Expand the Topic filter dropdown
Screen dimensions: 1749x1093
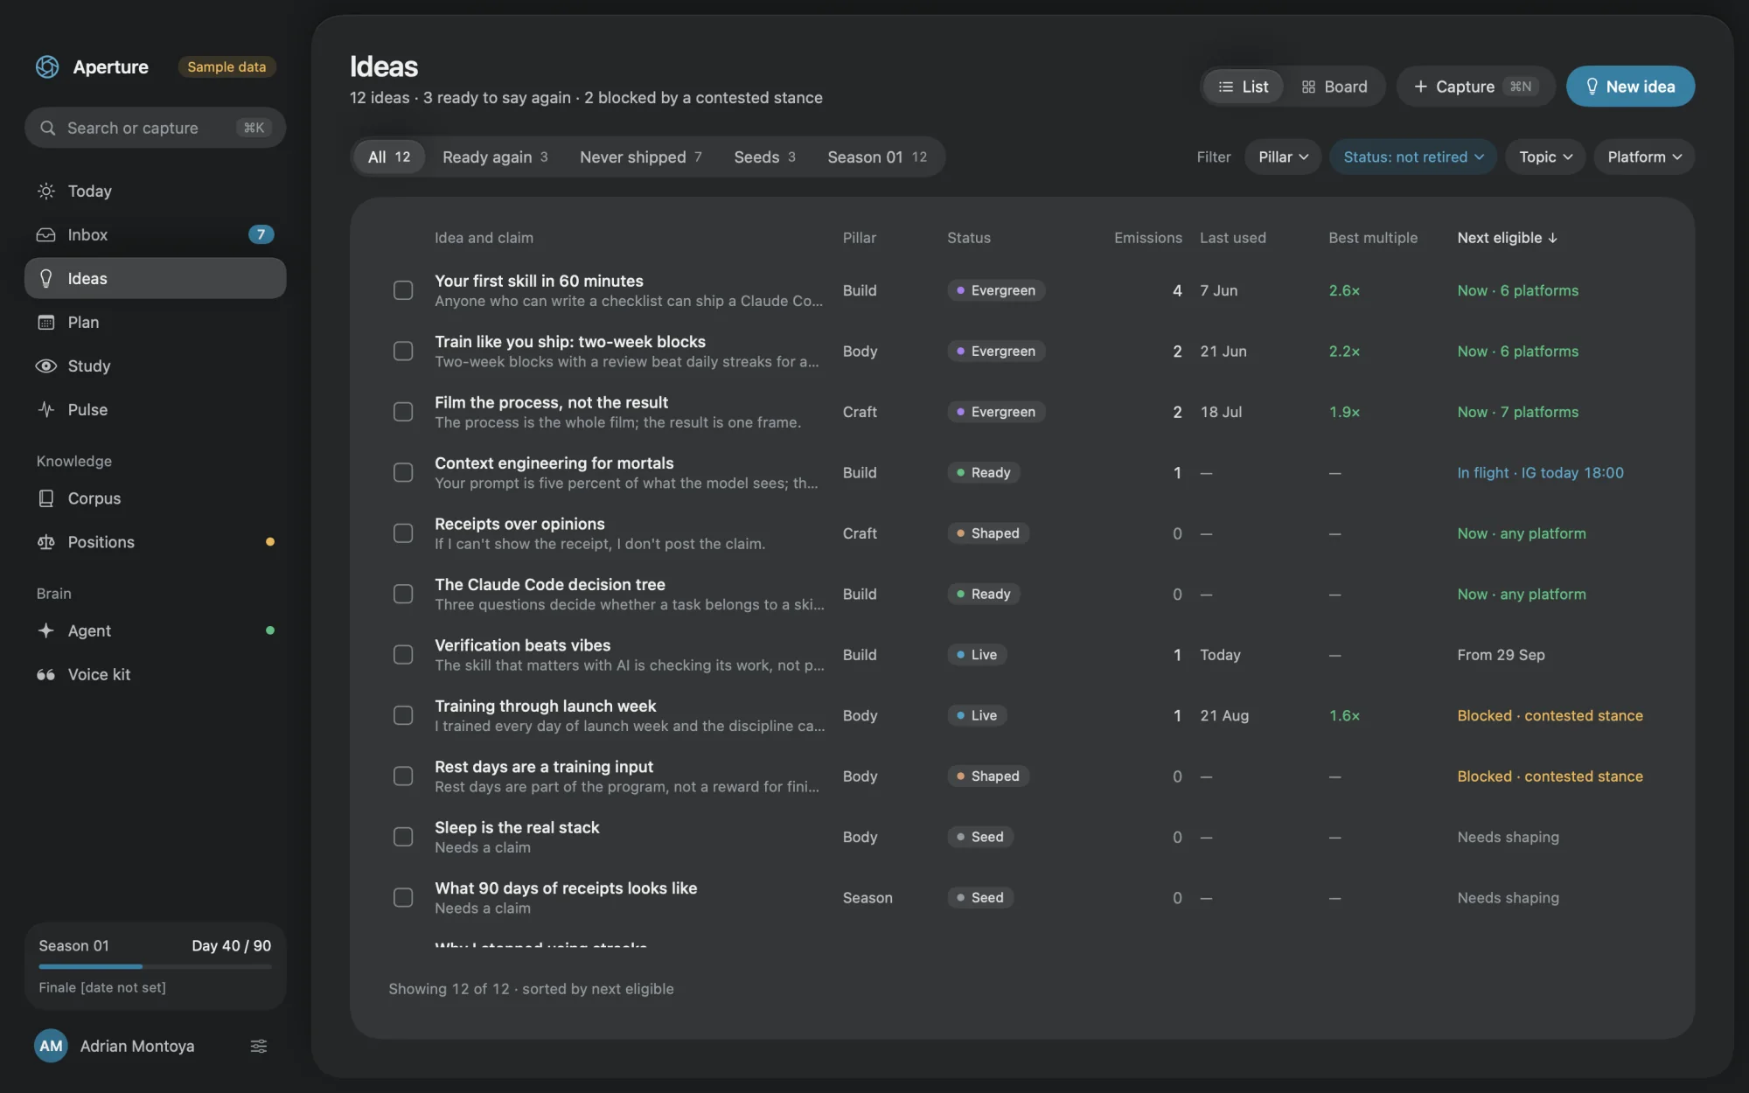tap(1545, 157)
